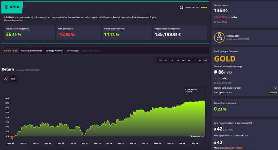
Task: Select the 6M time range
Action: 189,60
